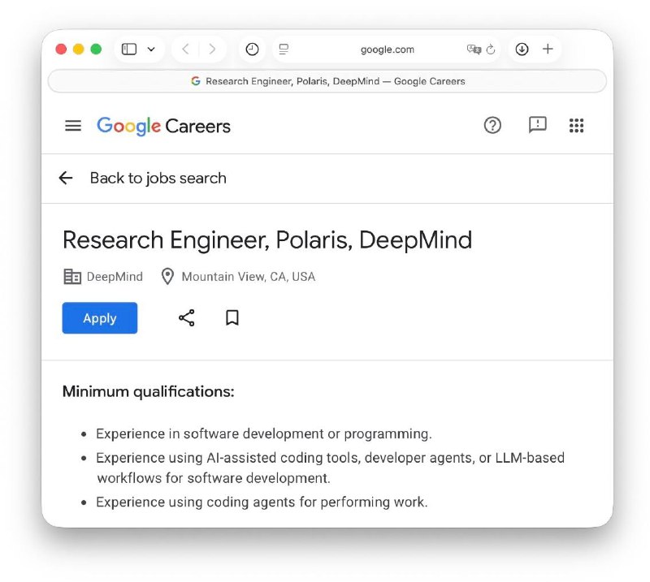Send feedback via the speech bubble icon
The width and height of the screenshot is (650, 582).
pos(537,125)
